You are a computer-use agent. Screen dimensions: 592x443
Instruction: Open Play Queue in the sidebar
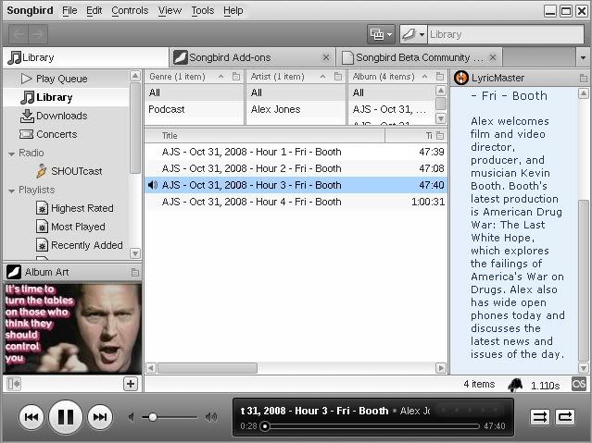[66, 79]
